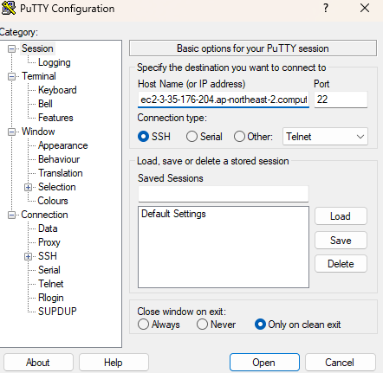Open the Data settings category

pyautogui.click(x=48, y=228)
